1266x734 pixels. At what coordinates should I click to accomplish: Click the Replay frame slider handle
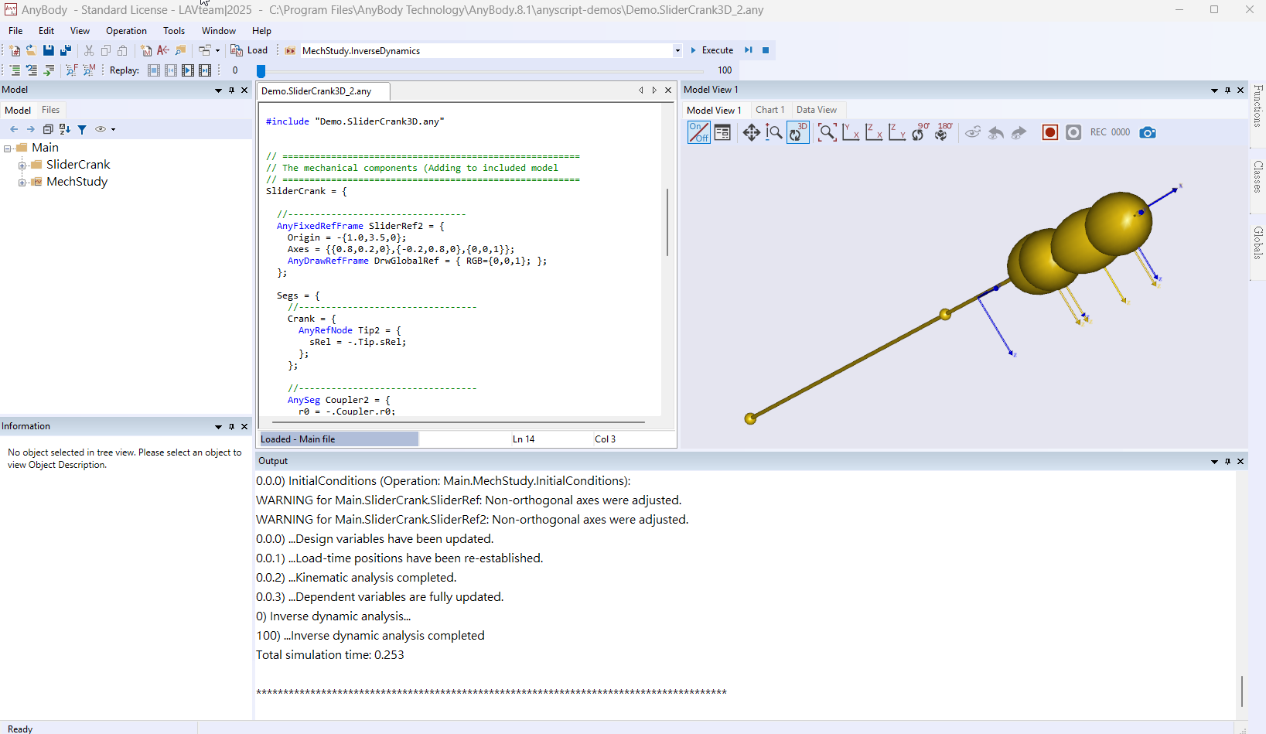pyautogui.click(x=261, y=70)
